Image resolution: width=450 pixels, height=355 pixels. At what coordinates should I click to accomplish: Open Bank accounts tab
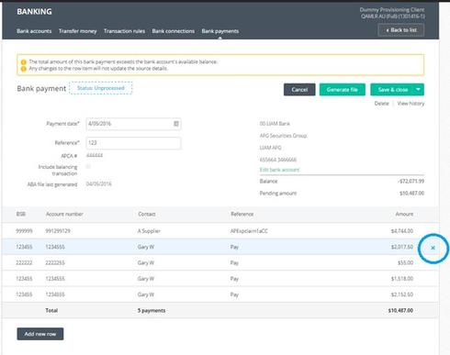click(x=34, y=31)
